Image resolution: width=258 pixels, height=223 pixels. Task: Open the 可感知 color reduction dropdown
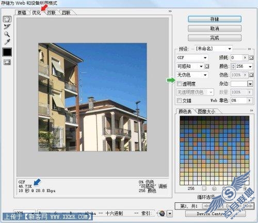[190, 66]
